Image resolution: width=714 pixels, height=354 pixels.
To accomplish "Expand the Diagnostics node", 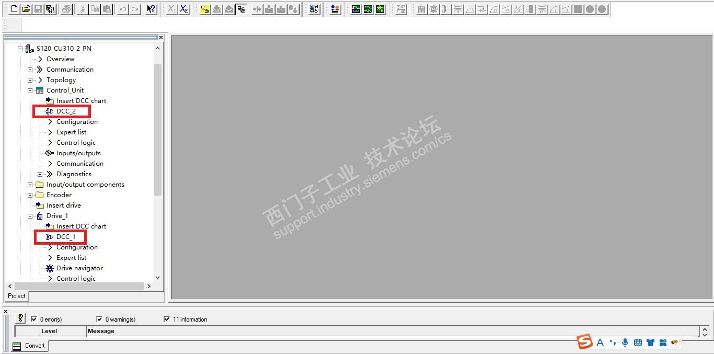I will click(x=40, y=174).
